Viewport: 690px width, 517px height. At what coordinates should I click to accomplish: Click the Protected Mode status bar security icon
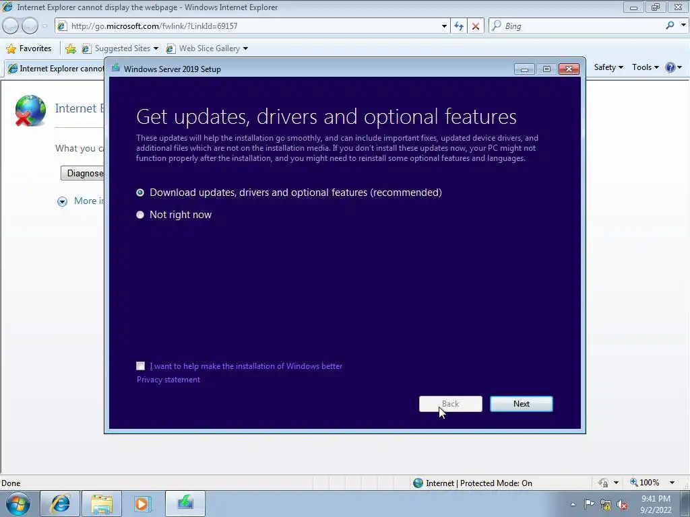(603, 483)
